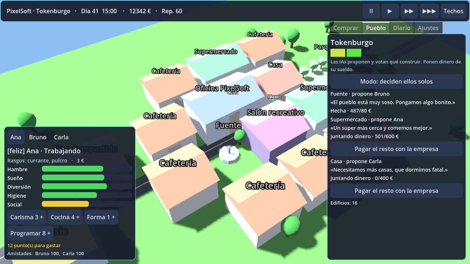Viewport: 470px width, 264px height.
Task: Select the Casa building label
Action: pyautogui.click(x=275, y=65)
